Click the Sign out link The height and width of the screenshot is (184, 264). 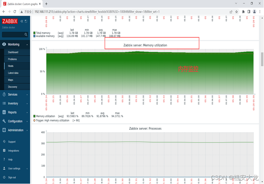tap(12, 177)
